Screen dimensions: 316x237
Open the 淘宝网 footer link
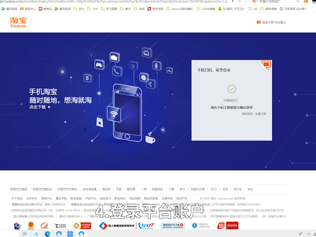pos(106,189)
